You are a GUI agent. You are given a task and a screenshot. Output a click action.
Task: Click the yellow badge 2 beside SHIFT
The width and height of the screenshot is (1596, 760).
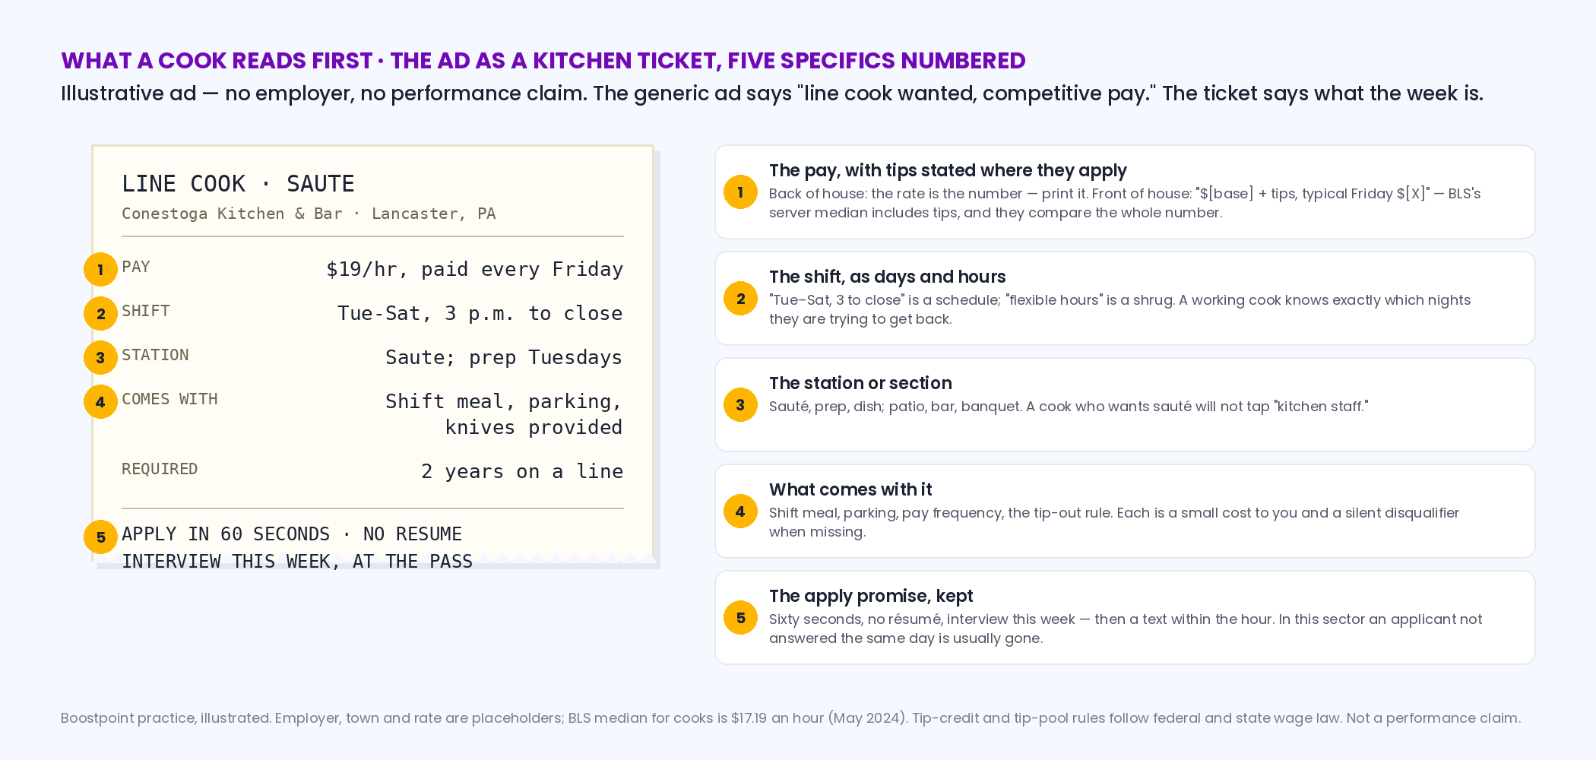[x=100, y=314]
